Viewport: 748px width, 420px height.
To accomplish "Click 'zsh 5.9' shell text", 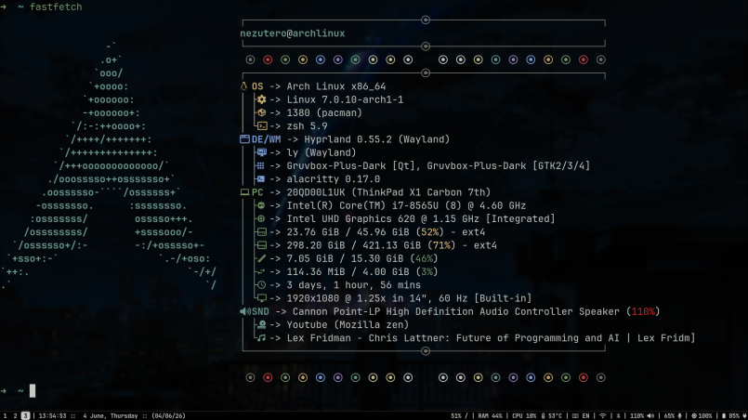I will [x=308, y=126].
